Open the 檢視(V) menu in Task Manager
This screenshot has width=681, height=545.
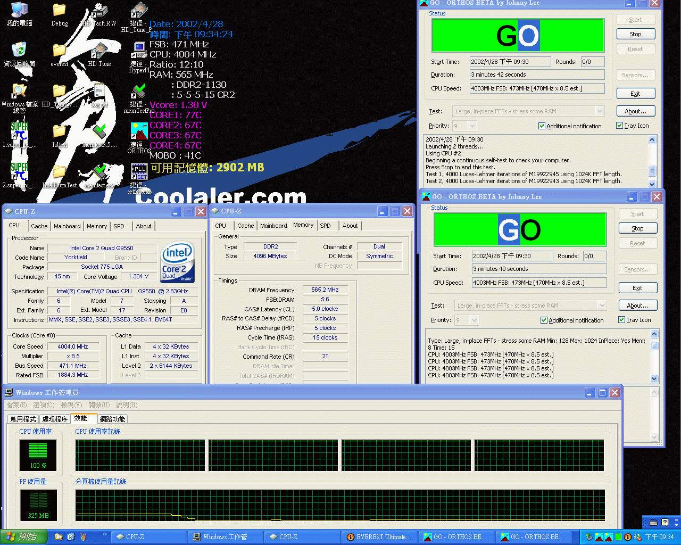(71, 405)
